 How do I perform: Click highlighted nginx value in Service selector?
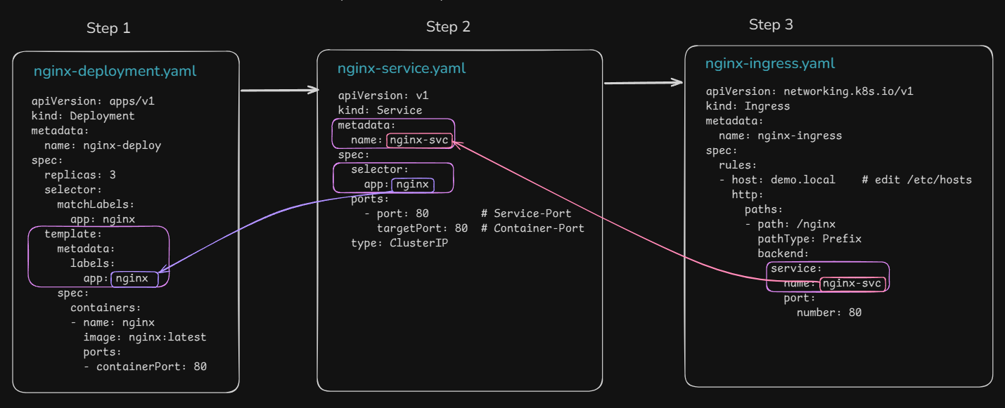pos(412,185)
